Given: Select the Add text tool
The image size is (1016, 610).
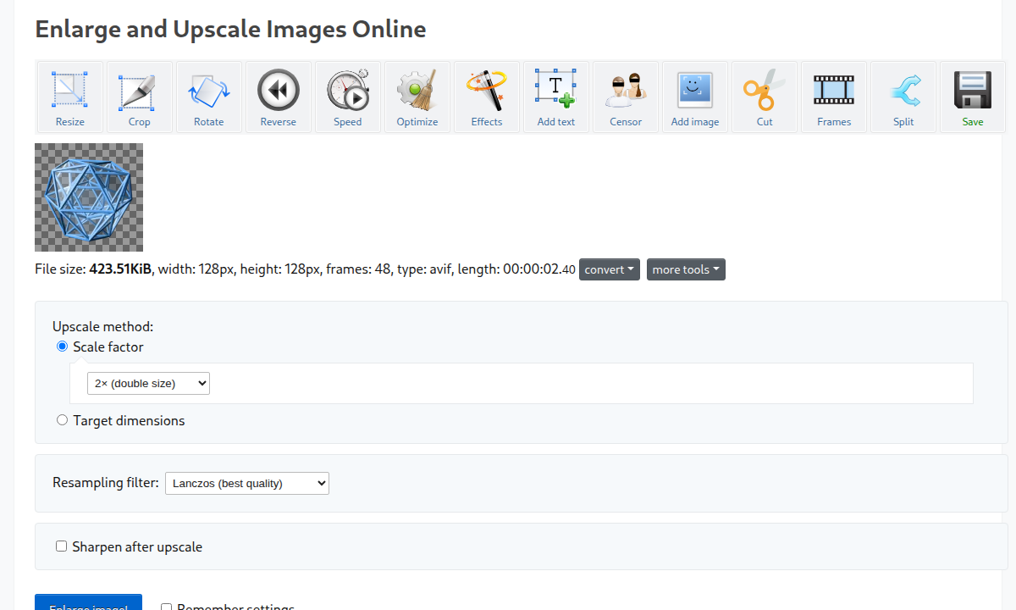Looking at the screenshot, I should (555, 97).
